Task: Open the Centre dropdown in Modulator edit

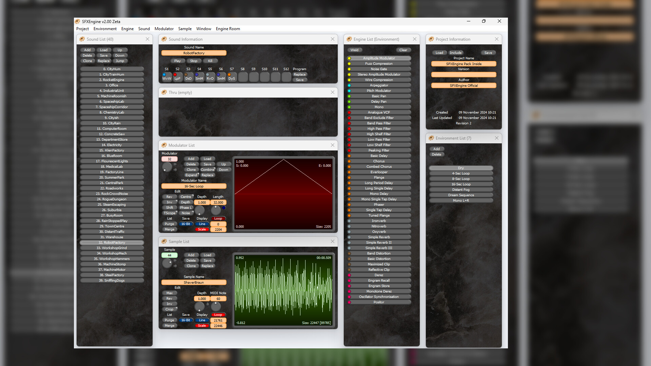Action: pyautogui.click(x=186, y=197)
